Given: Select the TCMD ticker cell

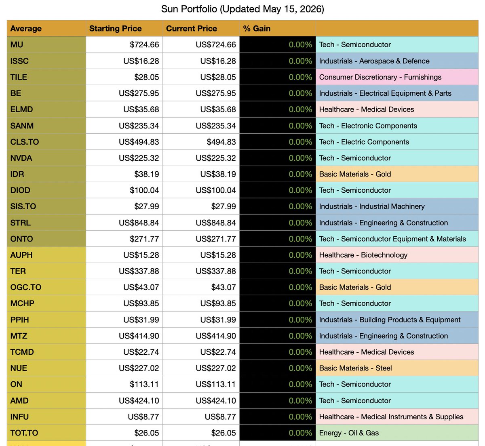Looking at the screenshot, I should pos(46,352).
